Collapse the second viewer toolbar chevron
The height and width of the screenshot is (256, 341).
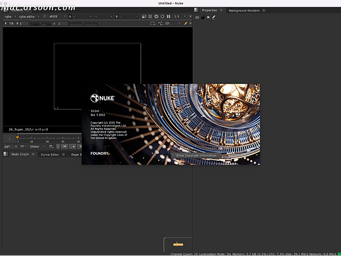[190, 24]
